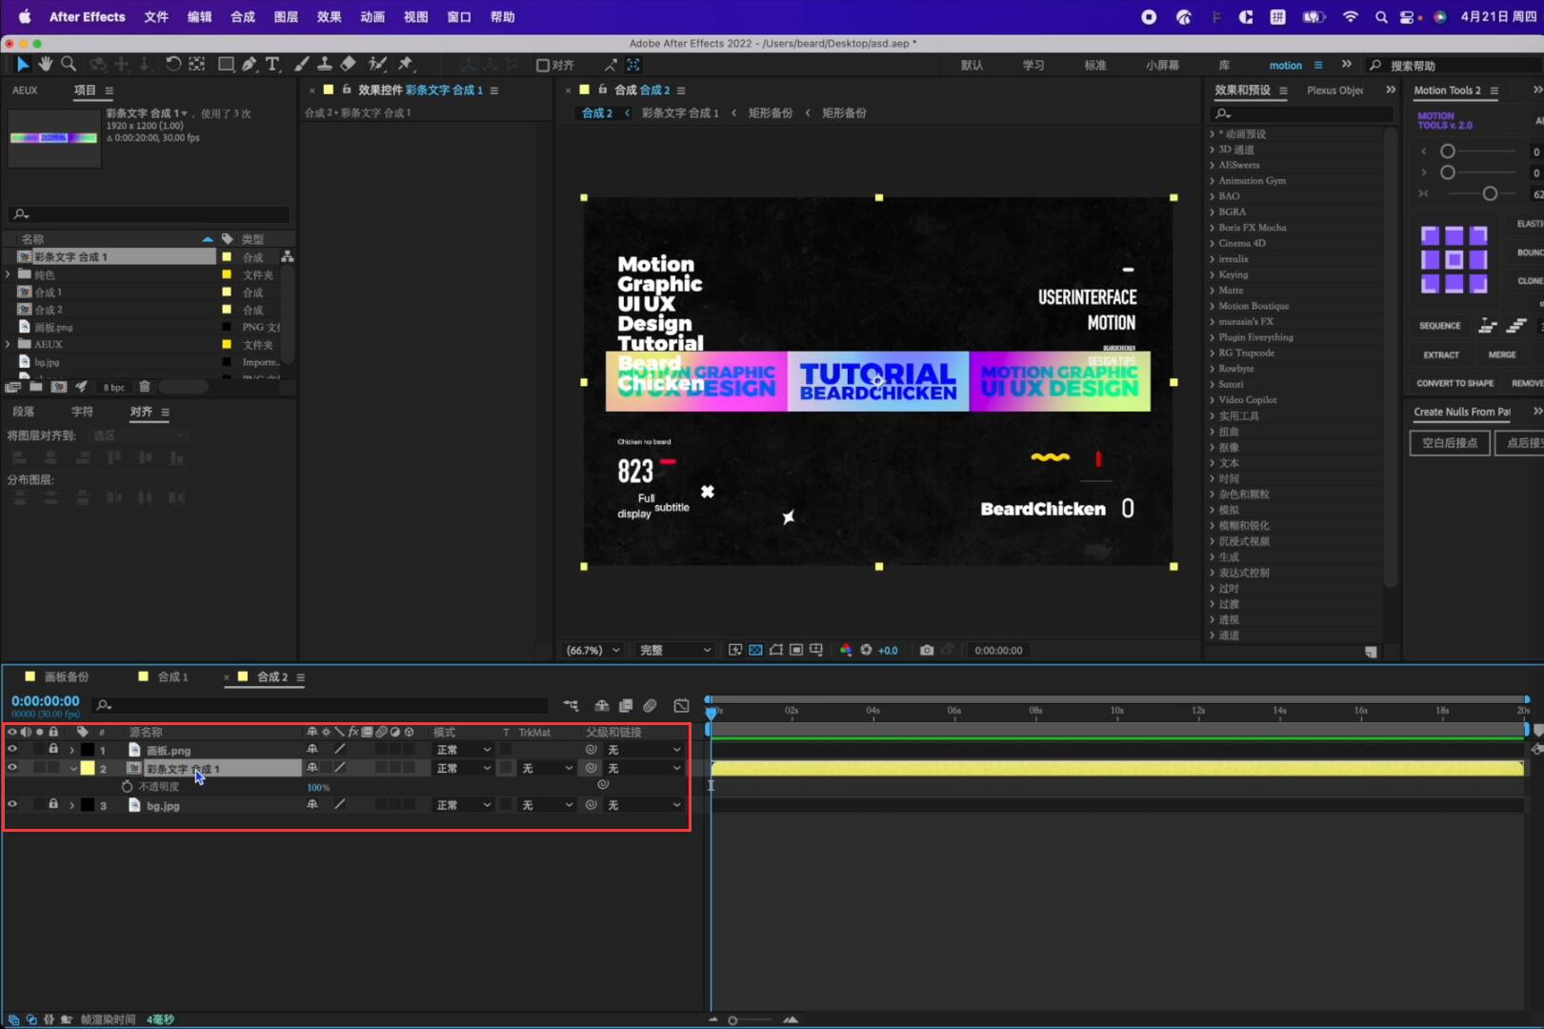Hide the 彩条文字 合成 1 layer eye icon

pyautogui.click(x=12, y=768)
